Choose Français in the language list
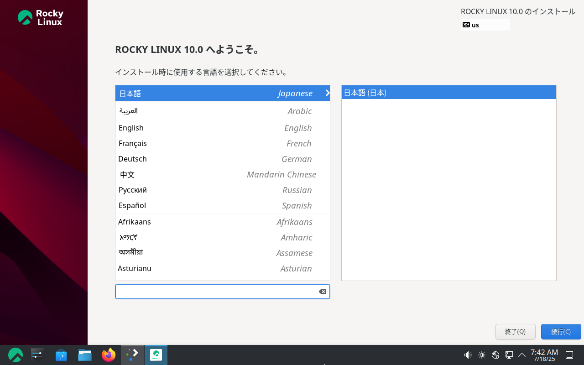The height and width of the screenshot is (365, 584). (x=223, y=143)
